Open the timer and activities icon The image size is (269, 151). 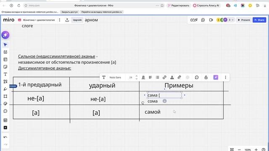(x=194, y=20)
